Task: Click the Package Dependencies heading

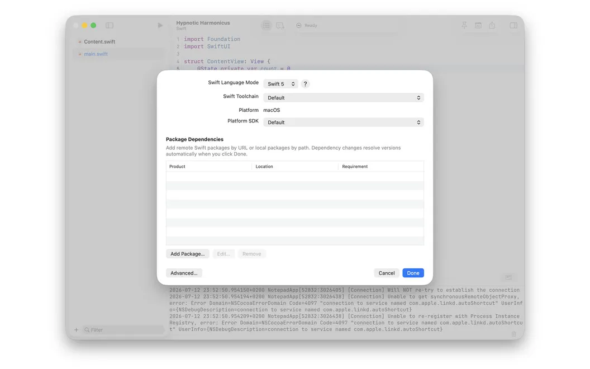Action: coord(194,139)
